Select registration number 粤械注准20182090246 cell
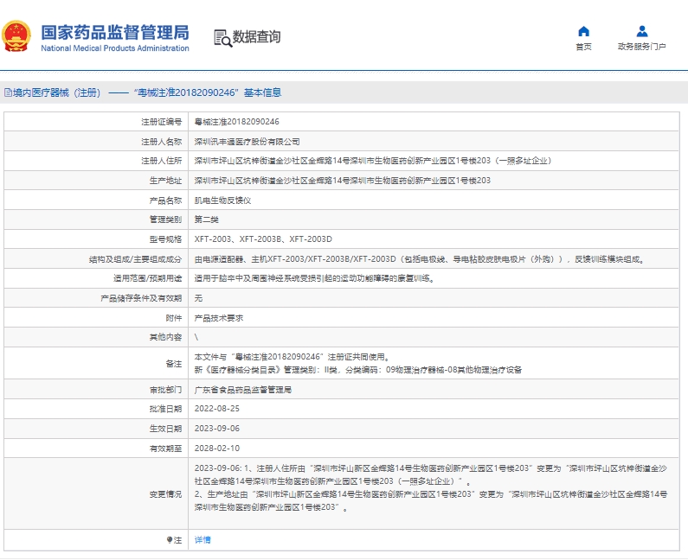 pyautogui.click(x=237, y=122)
